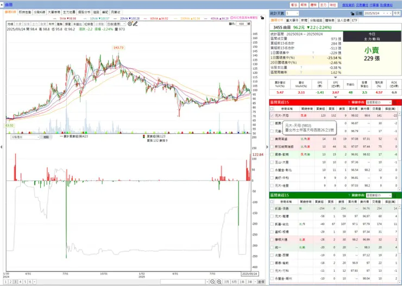Click the red icon at the right of 區間買超15 header

395,102
